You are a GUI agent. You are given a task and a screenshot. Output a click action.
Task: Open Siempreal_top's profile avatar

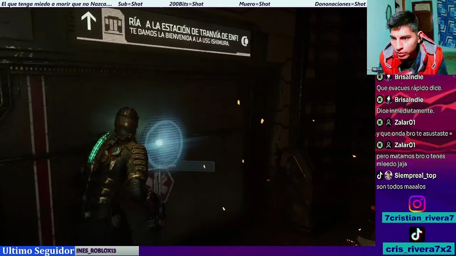[x=388, y=175]
